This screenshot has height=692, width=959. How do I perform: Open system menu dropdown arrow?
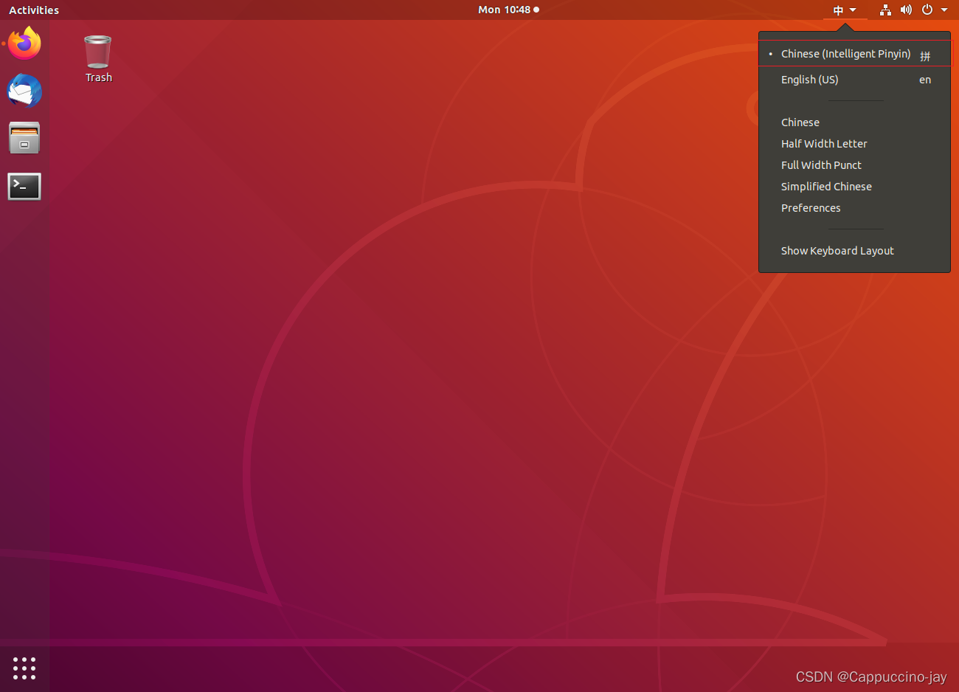[944, 10]
